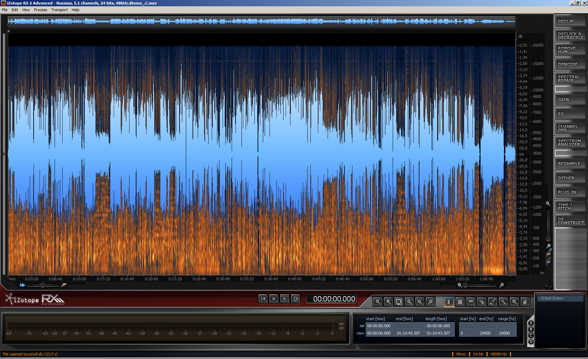Click the horizontal zoom out magnifier
The height and width of the screenshot is (359, 588).
(x=460, y=285)
